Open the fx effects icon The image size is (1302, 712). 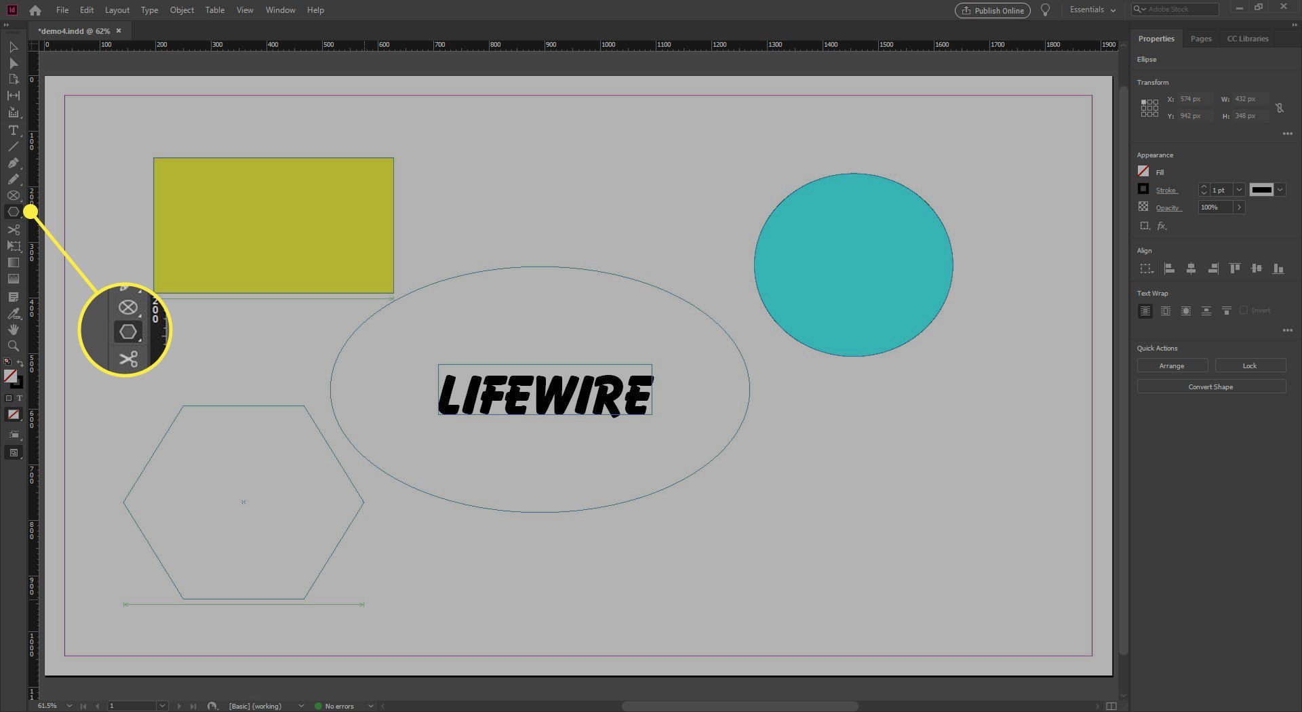coord(1162,226)
